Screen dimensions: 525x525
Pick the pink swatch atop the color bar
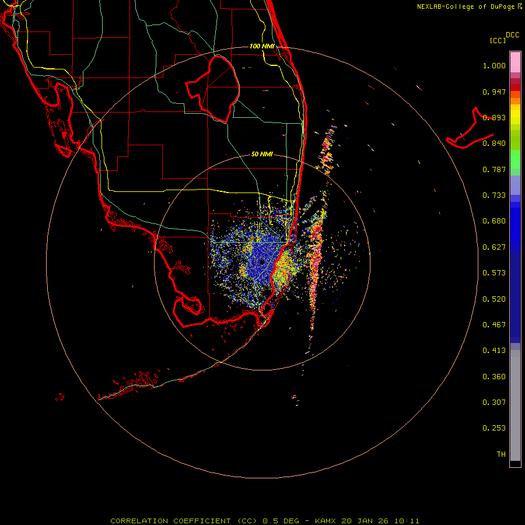point(515,62)
